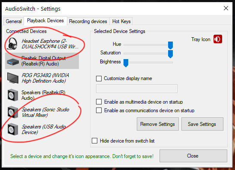Viewport: 235px width, 170px height.
Task: Select Speakers (Sonic Studio Virtual Mixer) icon
Action: click(x=13, y=112)
